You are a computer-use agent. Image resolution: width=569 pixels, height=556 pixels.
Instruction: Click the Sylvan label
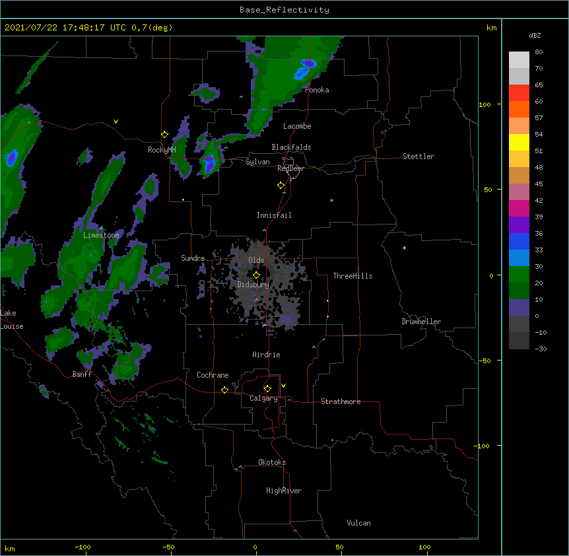(x=257, y=162)
